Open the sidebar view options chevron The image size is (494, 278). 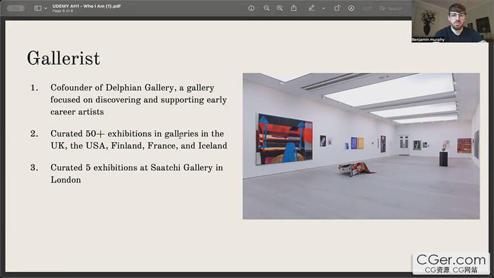[x=45, y=8]
